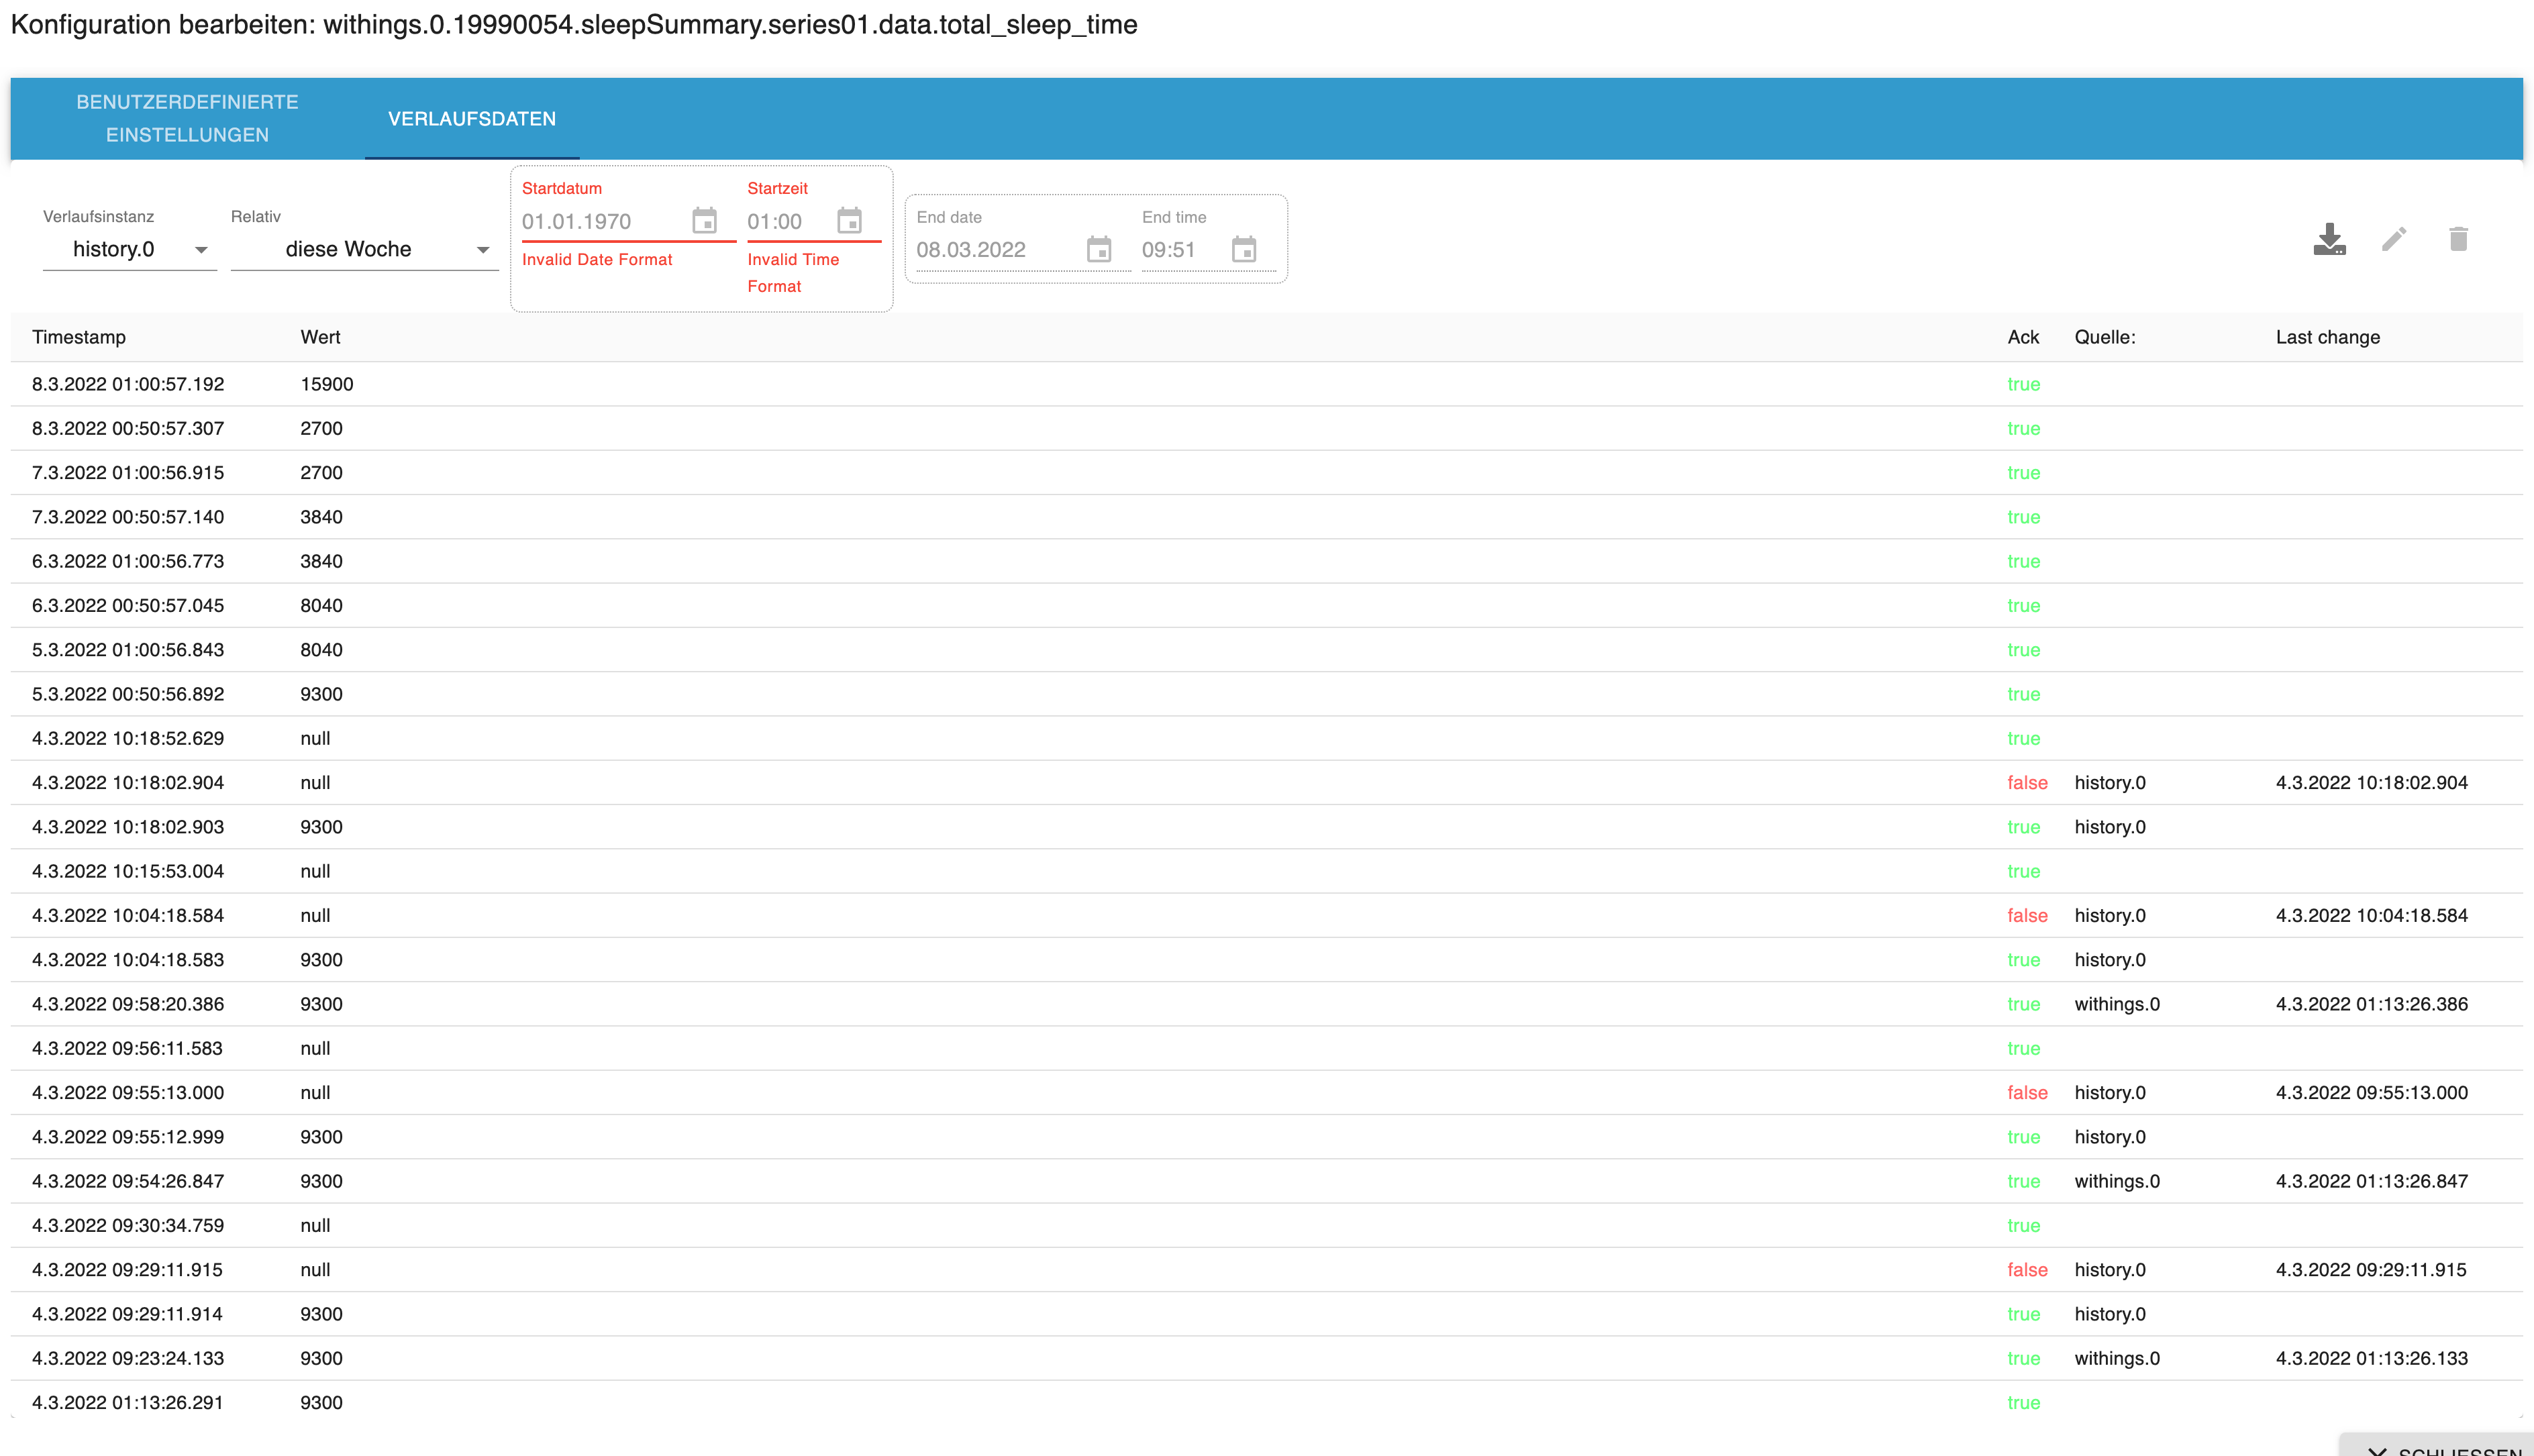Select row 6.3.2022 00:50:57.045
This screenshot has height=1456, width=2534.
tap(1266, 605)
